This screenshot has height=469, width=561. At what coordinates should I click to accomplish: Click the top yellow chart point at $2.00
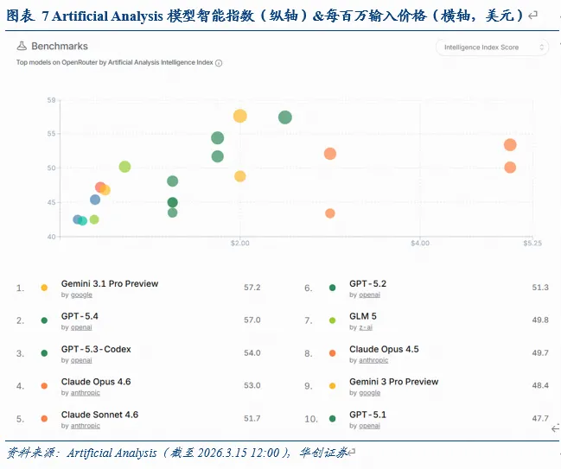coord(240,117)
